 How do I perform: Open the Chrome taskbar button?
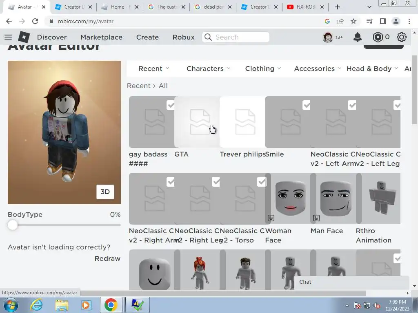point(111,305)
